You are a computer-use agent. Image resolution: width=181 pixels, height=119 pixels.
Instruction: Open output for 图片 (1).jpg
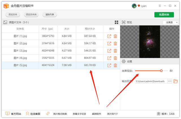[x=109, y=36]
